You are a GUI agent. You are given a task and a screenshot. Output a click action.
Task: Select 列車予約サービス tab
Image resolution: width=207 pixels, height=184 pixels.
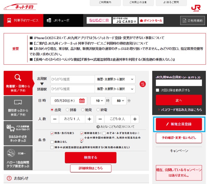(x=23, y=20)
